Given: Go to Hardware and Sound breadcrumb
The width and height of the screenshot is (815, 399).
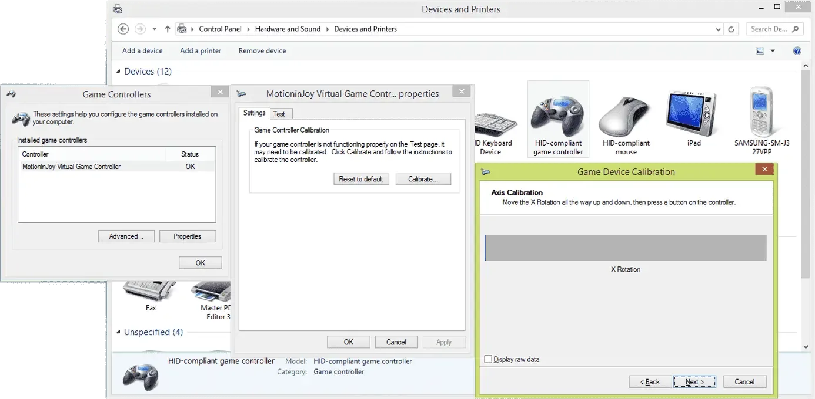Looking at the screenshot, I should (288, 29).
